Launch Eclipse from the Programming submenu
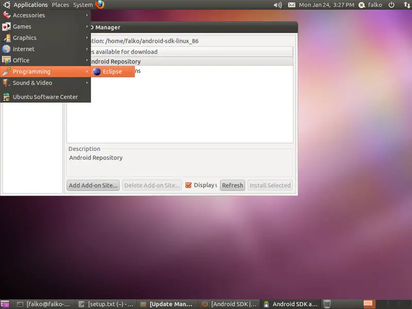 point(113,72)
